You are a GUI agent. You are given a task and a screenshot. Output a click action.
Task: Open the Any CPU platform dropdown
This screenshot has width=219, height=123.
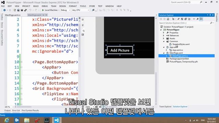click(x=88, y=10)
